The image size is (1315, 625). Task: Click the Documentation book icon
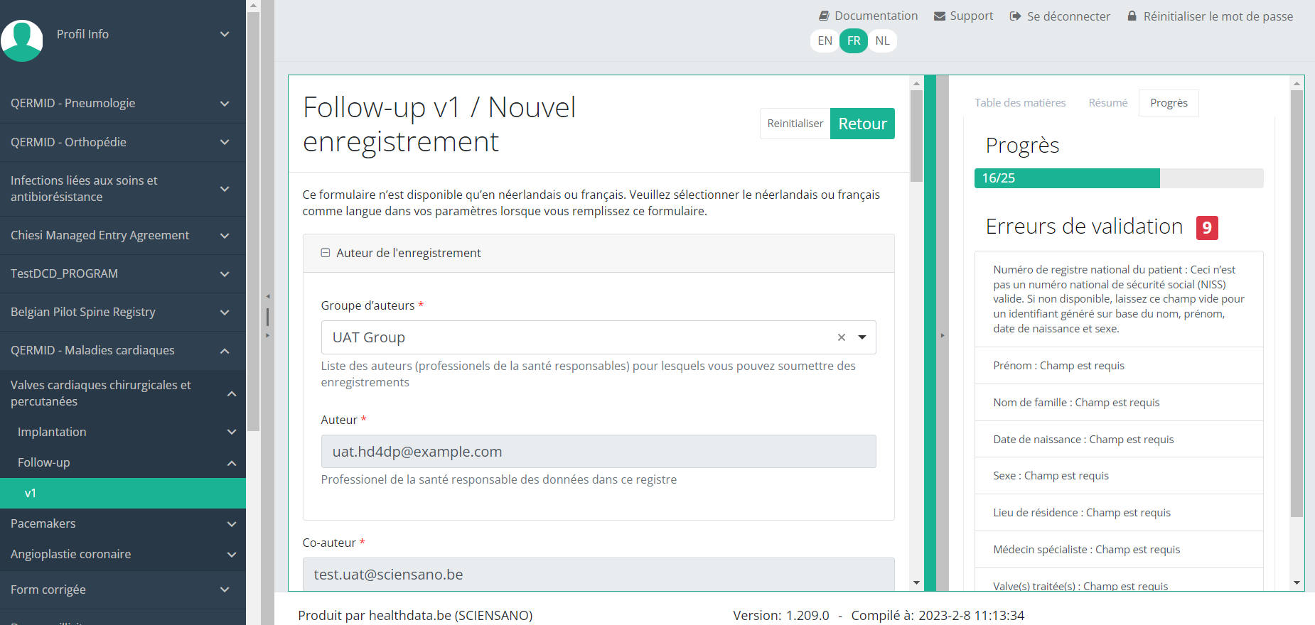(x=824, y=16)
